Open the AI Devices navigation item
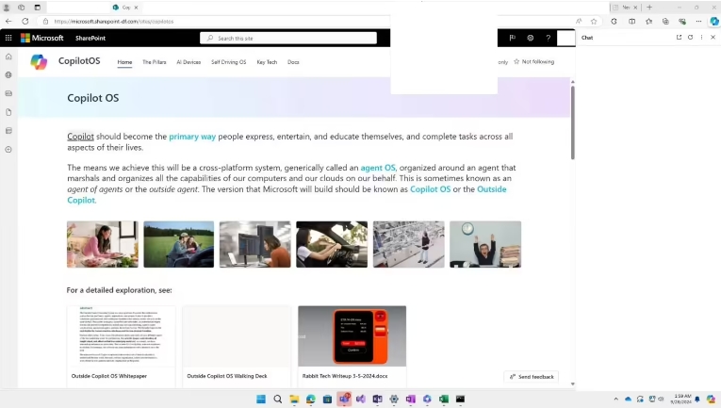The width and height of the screenshot is (721, 408). click(188, 62)
